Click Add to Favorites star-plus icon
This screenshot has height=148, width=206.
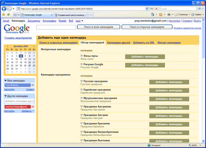pos(9,14)
